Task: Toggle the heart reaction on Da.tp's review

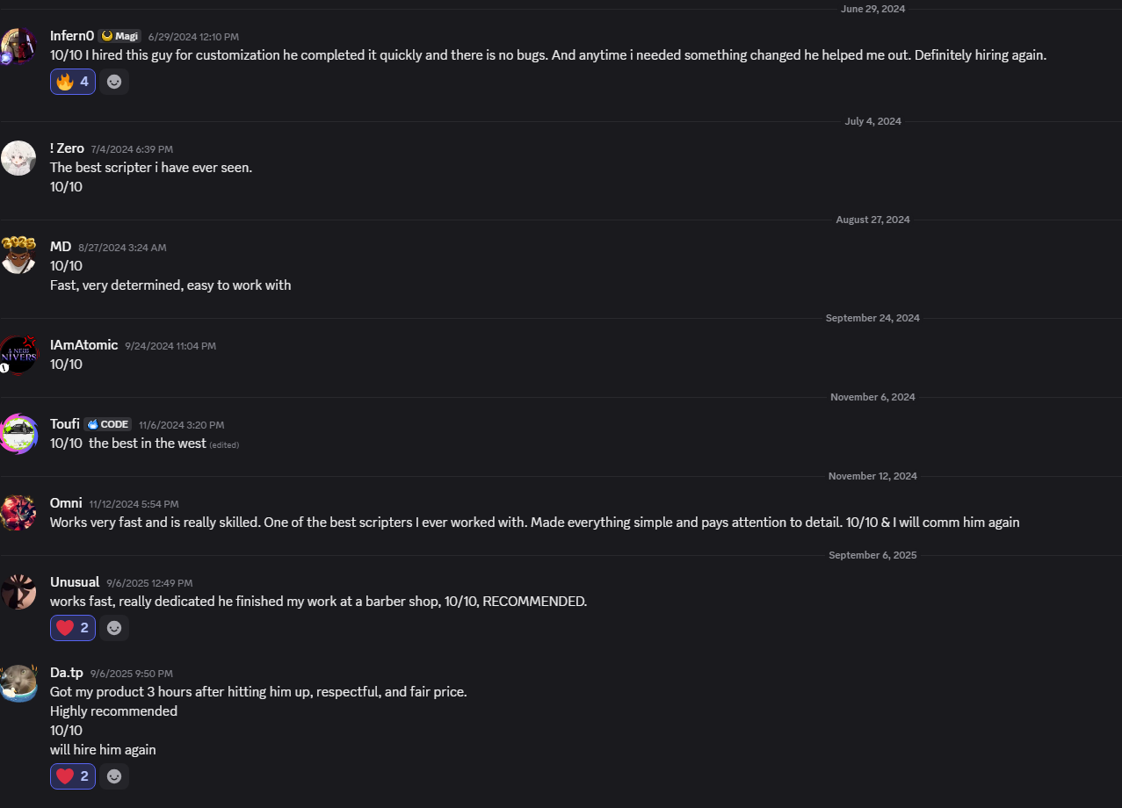Action: click(73, 776)
